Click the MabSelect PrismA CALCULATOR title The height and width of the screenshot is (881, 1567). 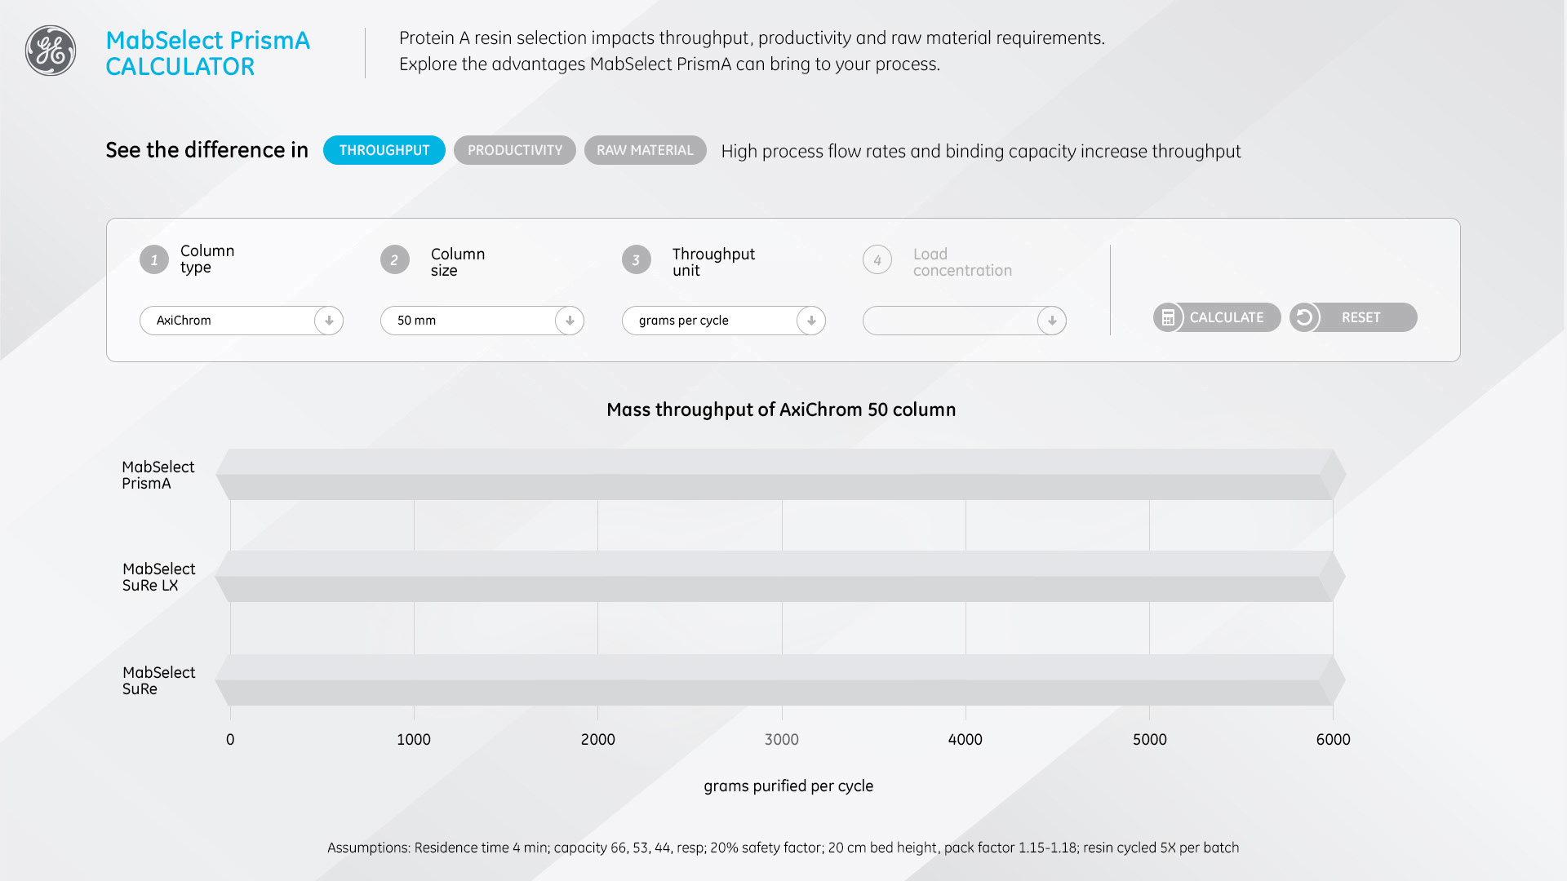pyautogui.click(x=208, y=53)
